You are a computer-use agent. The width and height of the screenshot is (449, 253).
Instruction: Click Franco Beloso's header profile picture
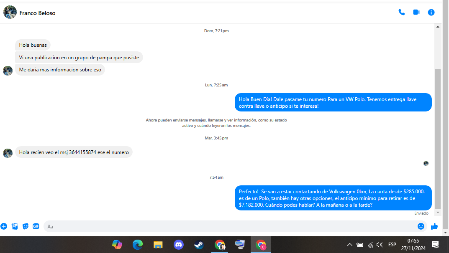click(x=10, y=12)
